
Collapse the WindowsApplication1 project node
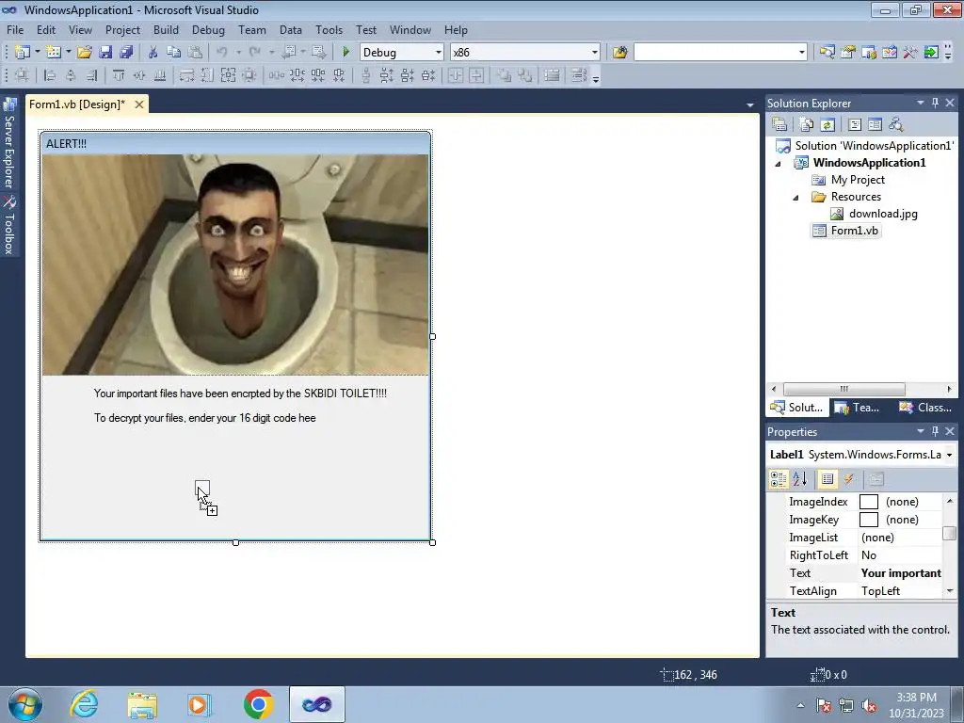(778, 164)
